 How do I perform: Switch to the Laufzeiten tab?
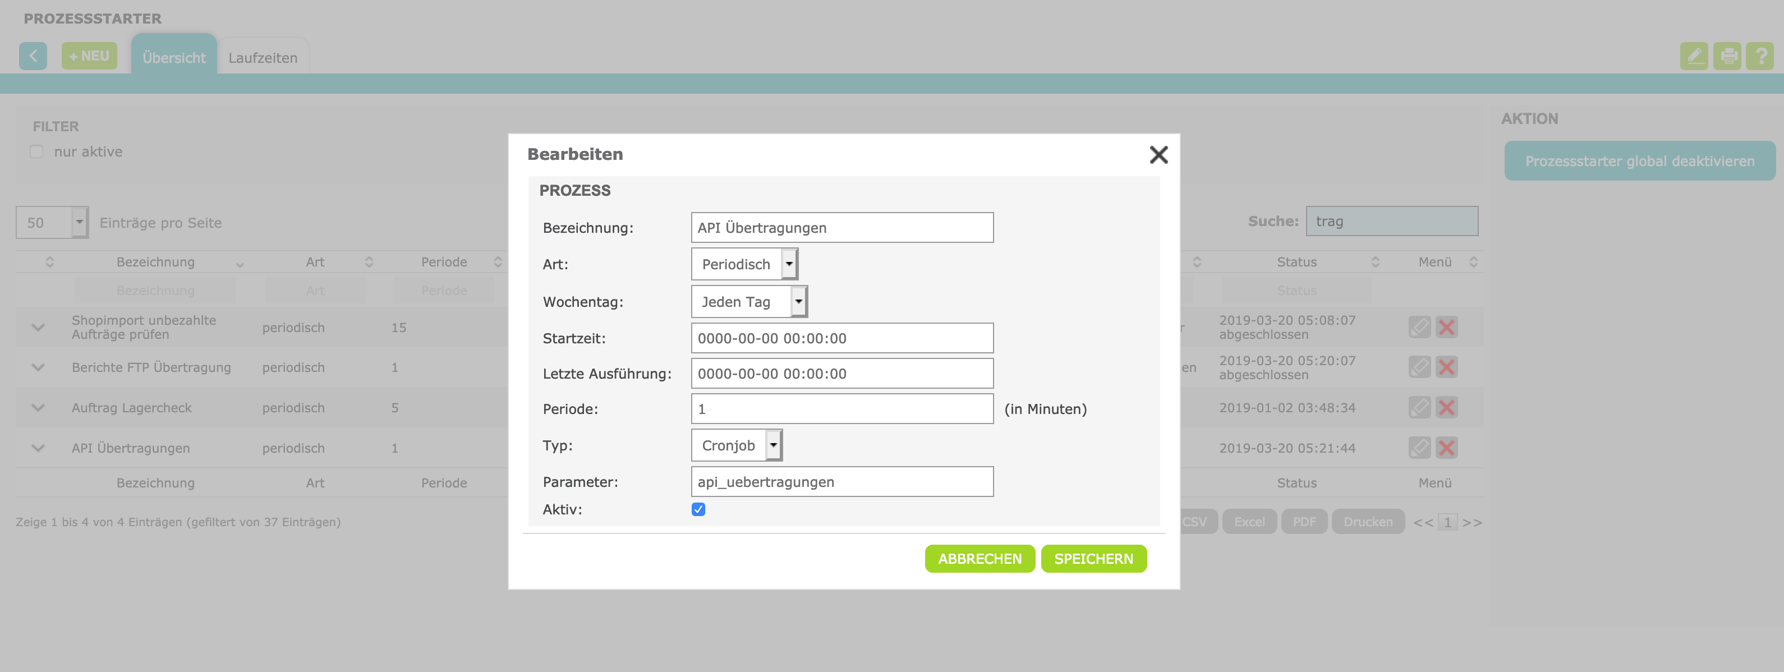click(x=263, y=58)
